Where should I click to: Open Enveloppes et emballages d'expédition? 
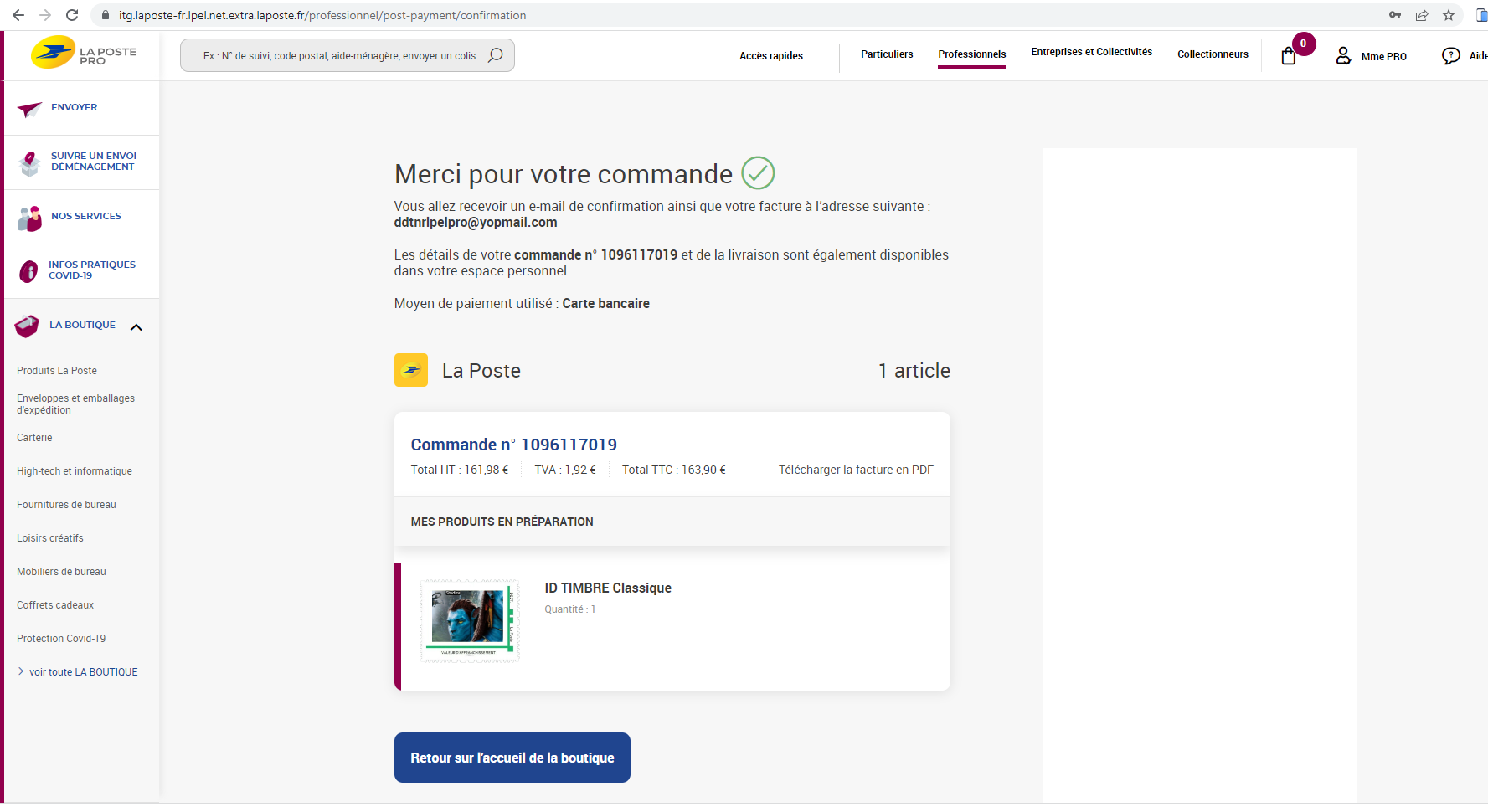[75, 404]
